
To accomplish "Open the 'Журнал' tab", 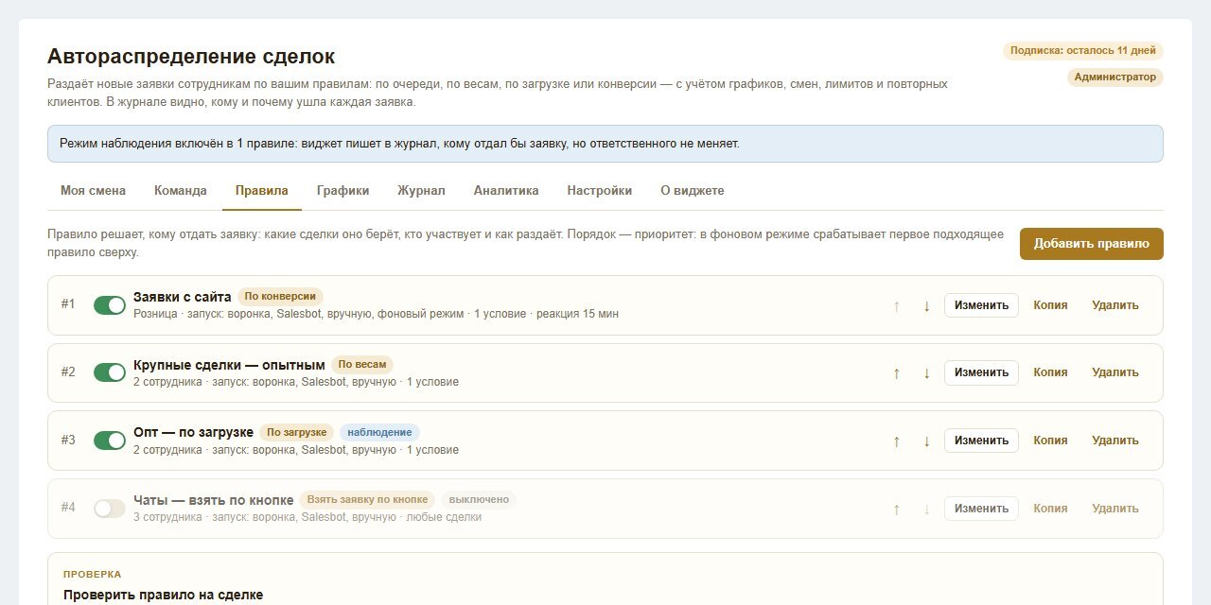I will click(x=421, y=190).
